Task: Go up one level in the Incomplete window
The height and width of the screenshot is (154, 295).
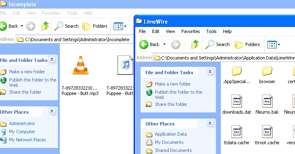Action: click(45, 26)
